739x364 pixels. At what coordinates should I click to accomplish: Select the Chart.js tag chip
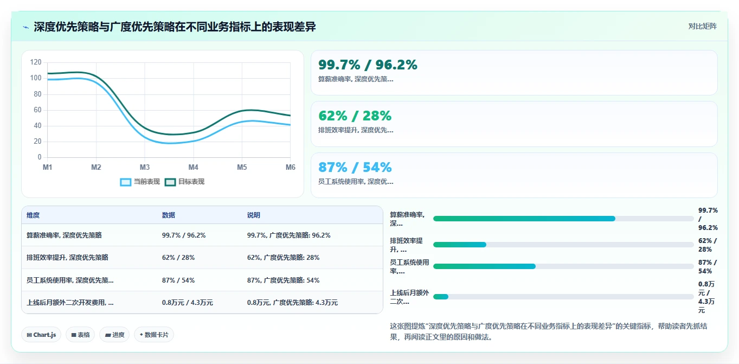point(41,335)
